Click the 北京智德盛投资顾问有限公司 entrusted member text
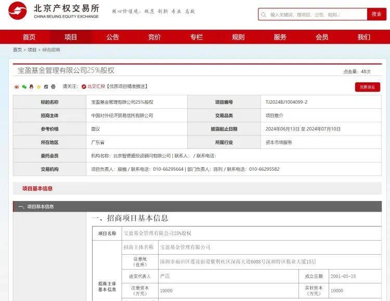 pyautogui.click(x=142, y=156)
